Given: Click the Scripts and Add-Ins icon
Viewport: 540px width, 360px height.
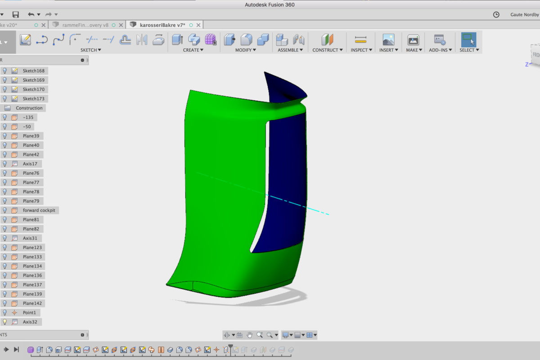Looking at the screenshot, I should pos(440,40).
